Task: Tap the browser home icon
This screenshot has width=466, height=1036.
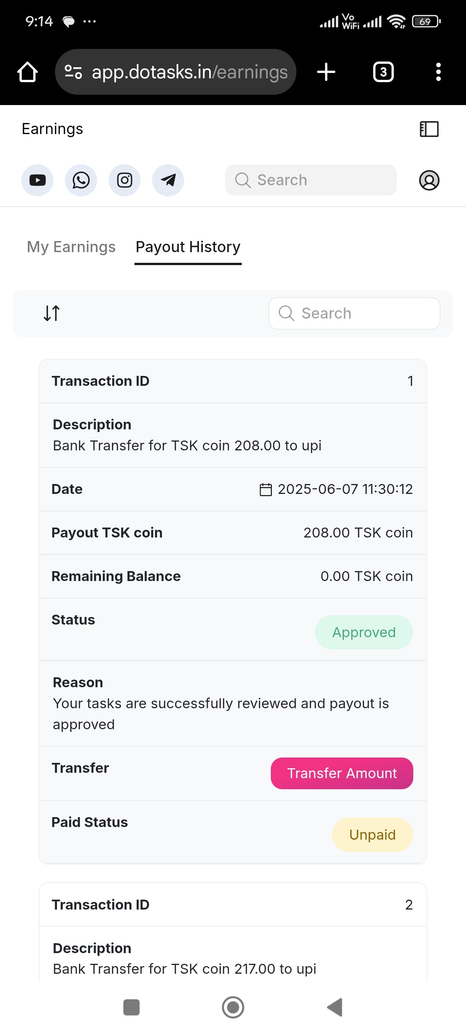Action: (28, 72)
